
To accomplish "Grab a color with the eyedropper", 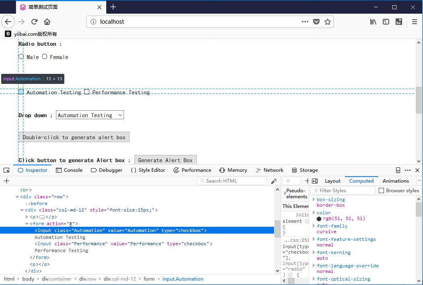I will point(274,181).
